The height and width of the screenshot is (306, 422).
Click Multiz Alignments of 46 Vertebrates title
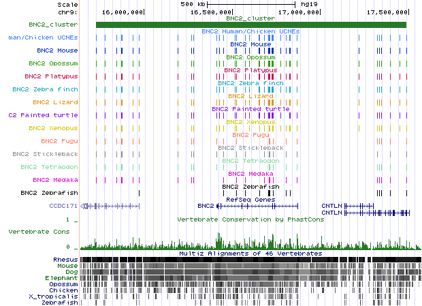click(250, 254)
